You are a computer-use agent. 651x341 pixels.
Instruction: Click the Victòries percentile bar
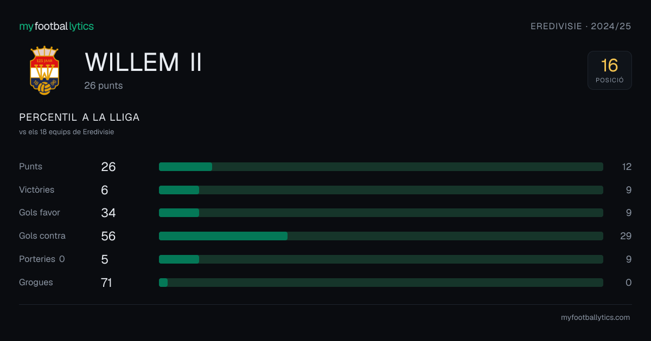(381, 190)
